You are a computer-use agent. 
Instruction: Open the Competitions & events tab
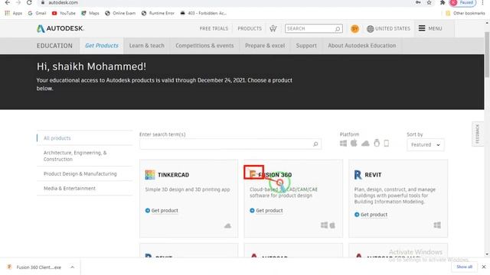[204, 46]
